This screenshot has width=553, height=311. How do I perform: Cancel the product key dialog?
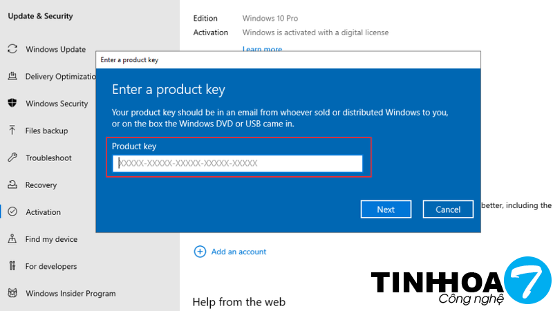(447, 209)
